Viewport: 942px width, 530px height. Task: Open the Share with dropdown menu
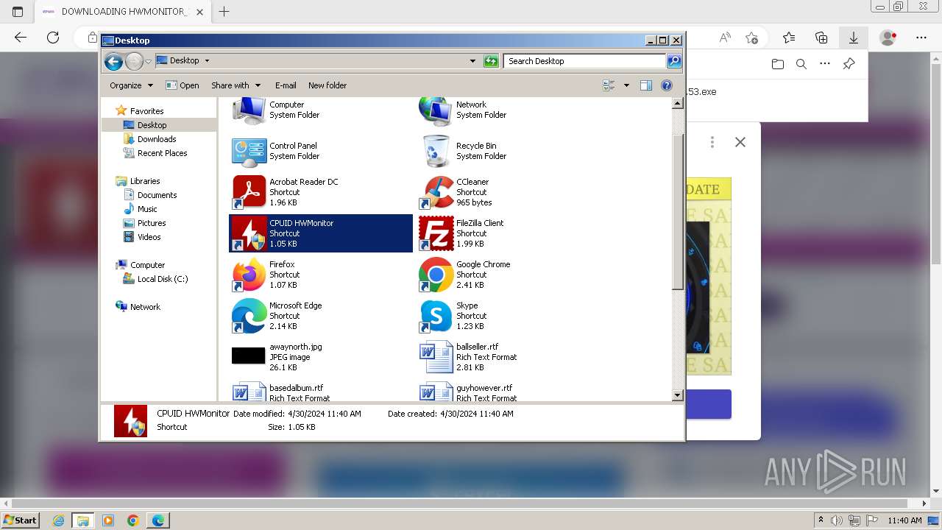pyautogui.click(x=235, y=85)
